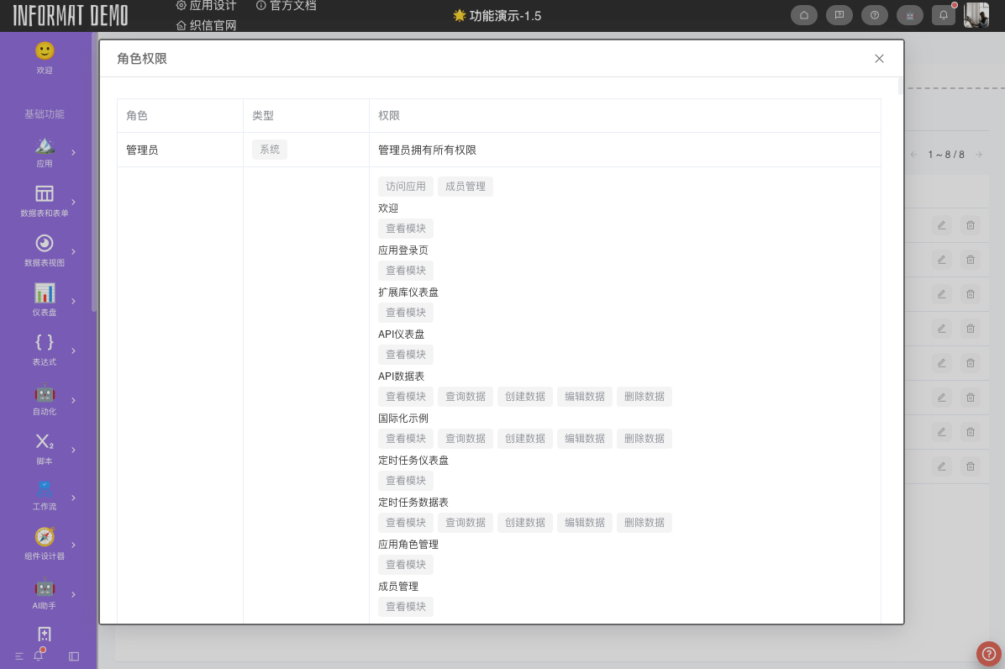The height and width of the screenshot is (669, 1005).
Task: Click the previous page pagination arrow
Action: point(914,154)
